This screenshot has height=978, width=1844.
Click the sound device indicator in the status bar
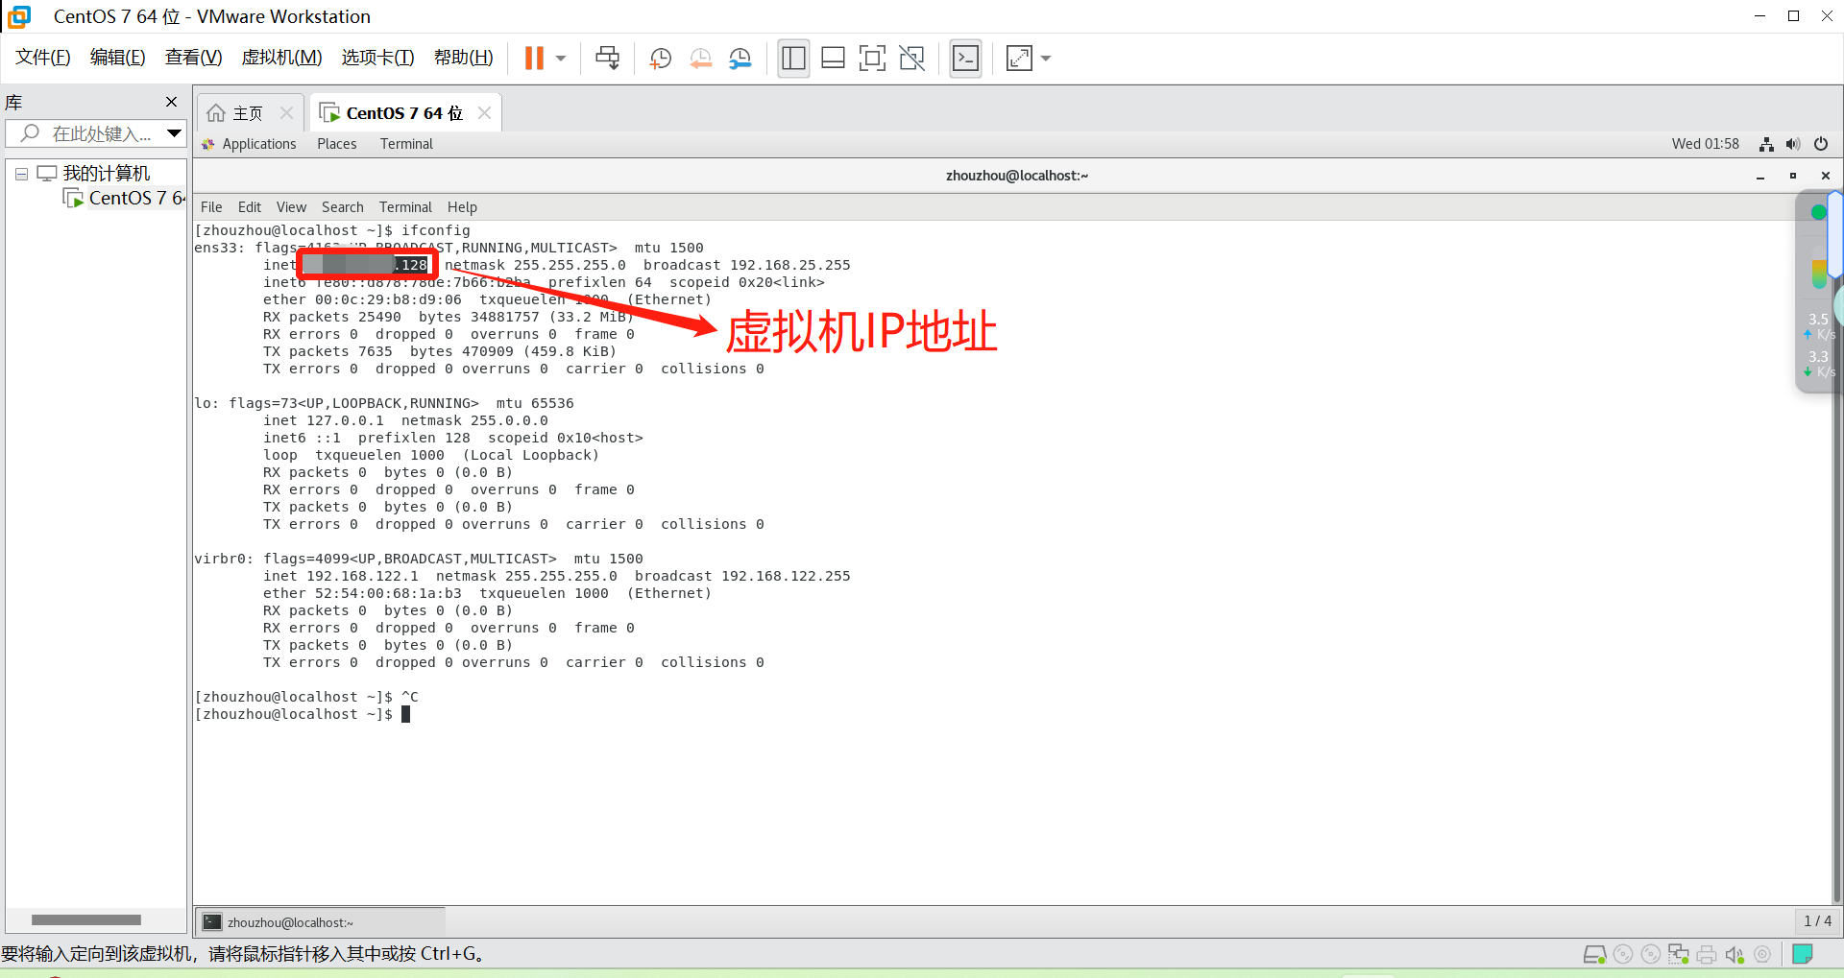coord(1735,953)
